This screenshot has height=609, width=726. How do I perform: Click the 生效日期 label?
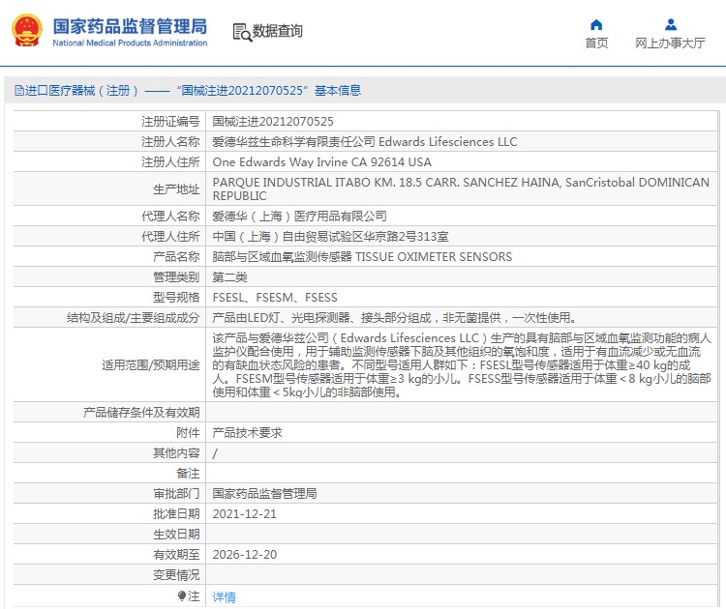(x=176, y=535)
